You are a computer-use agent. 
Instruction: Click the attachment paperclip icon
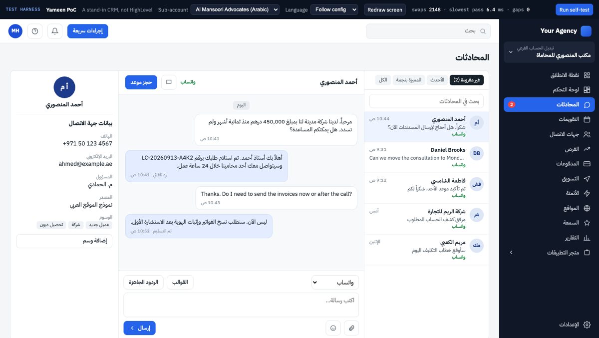[x=351, y=328]
